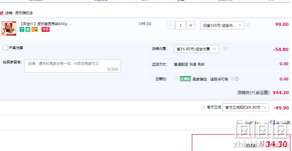Viewport: 292px width, 151px height.
Task: Click the product thumbnail image
Action: [9, 28]
